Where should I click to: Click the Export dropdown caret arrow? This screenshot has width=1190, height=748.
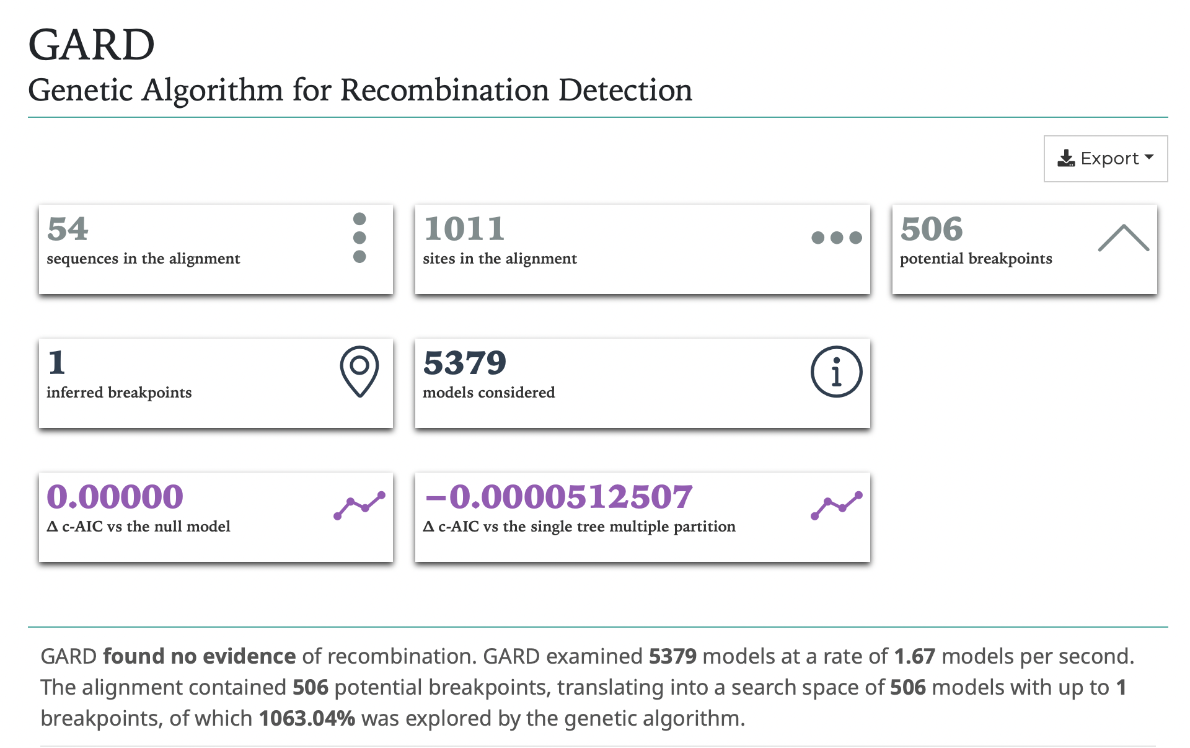click(x=1149, y=158)
